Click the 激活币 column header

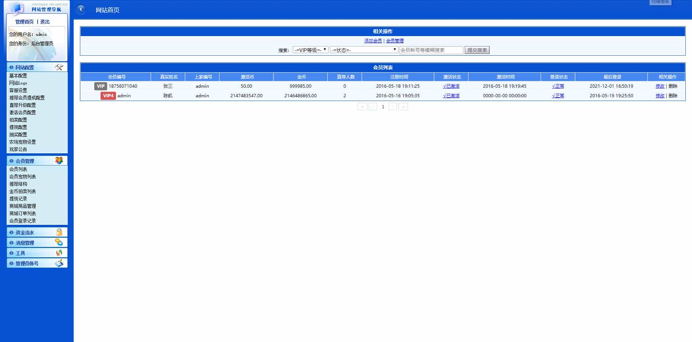click(247, 77)
